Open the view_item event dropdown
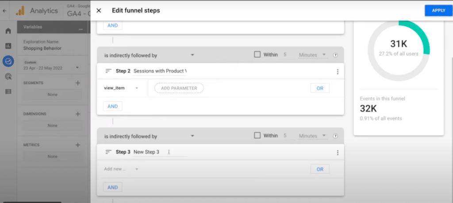This screenshot has width=453, height=203. tap(121, 88)
